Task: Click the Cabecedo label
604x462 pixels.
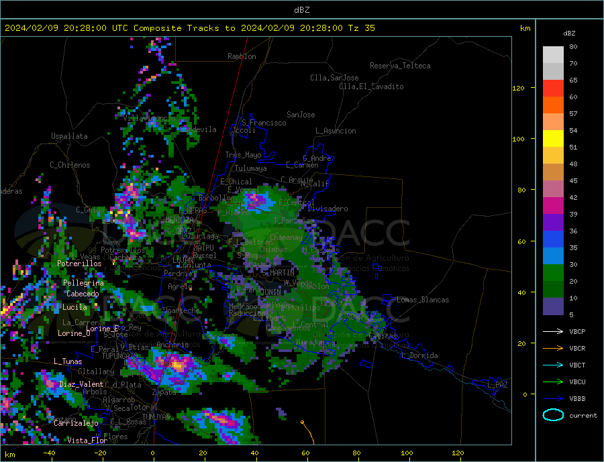Action: pos(83,294)
